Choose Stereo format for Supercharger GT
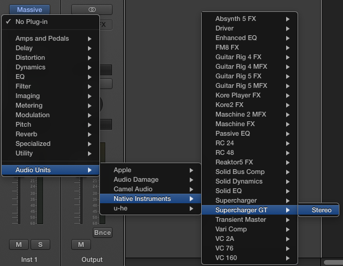The height and width of the screenshot is (266, 343). pos(318,210)
